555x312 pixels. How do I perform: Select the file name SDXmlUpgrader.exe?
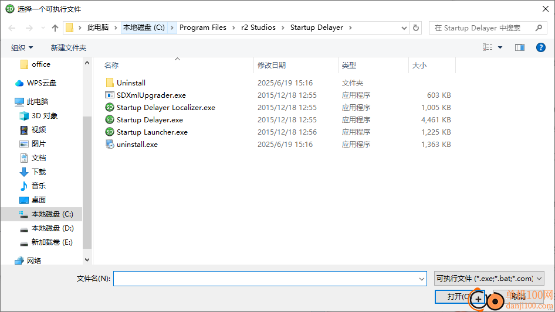[151, 95]
